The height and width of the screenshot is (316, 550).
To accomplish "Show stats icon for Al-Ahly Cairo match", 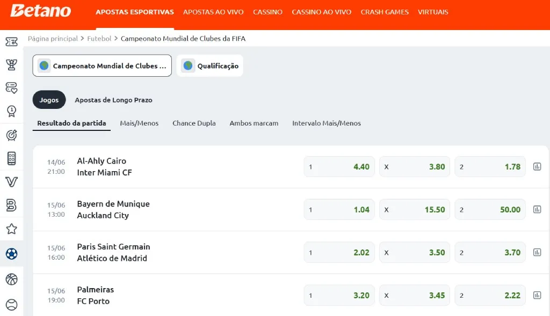I will click(537, 166).
